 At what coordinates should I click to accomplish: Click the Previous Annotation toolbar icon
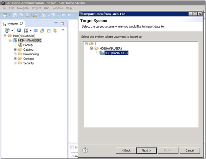click(53, 15)
